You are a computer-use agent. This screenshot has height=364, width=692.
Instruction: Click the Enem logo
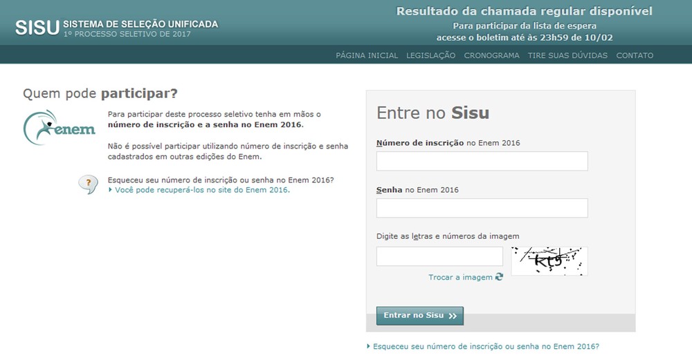tap(60, 126)
